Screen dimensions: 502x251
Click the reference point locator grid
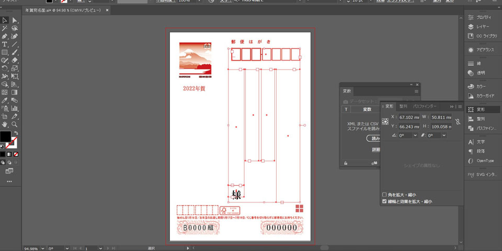[x=385, y=121]
